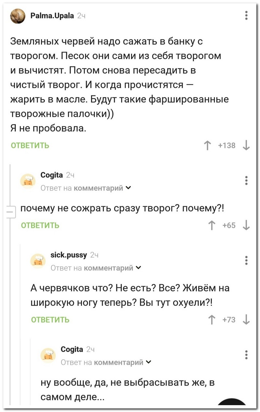Expand 'Ответ на комментарий' under last Cogita

148,362
